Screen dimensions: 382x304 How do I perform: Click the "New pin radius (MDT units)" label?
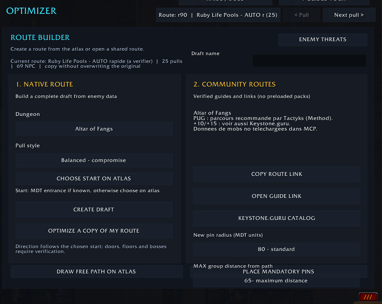pyautogui.click(x=228, y=235)
